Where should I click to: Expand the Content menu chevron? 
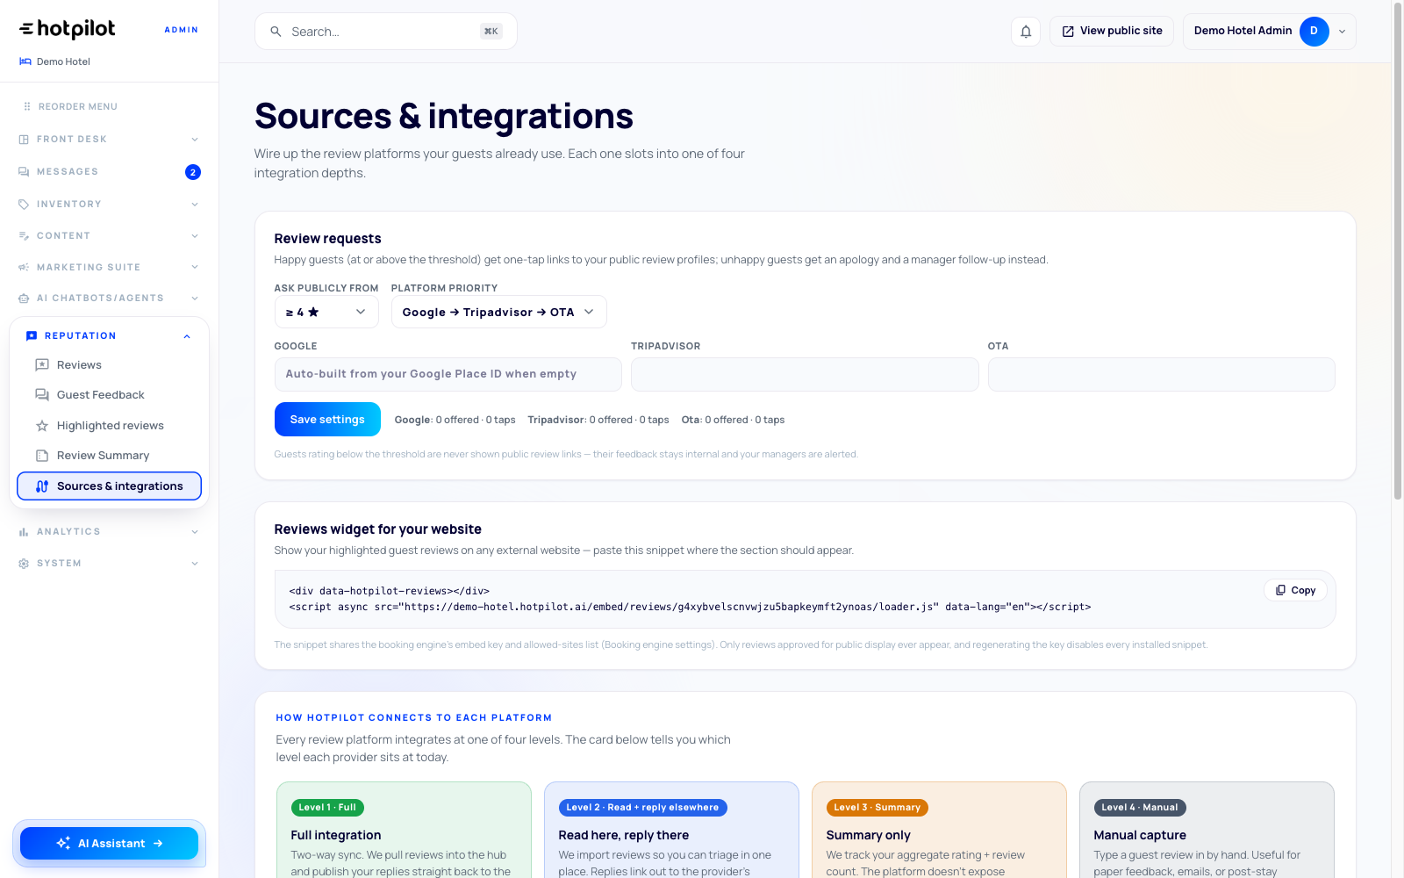tap(195, 236)
